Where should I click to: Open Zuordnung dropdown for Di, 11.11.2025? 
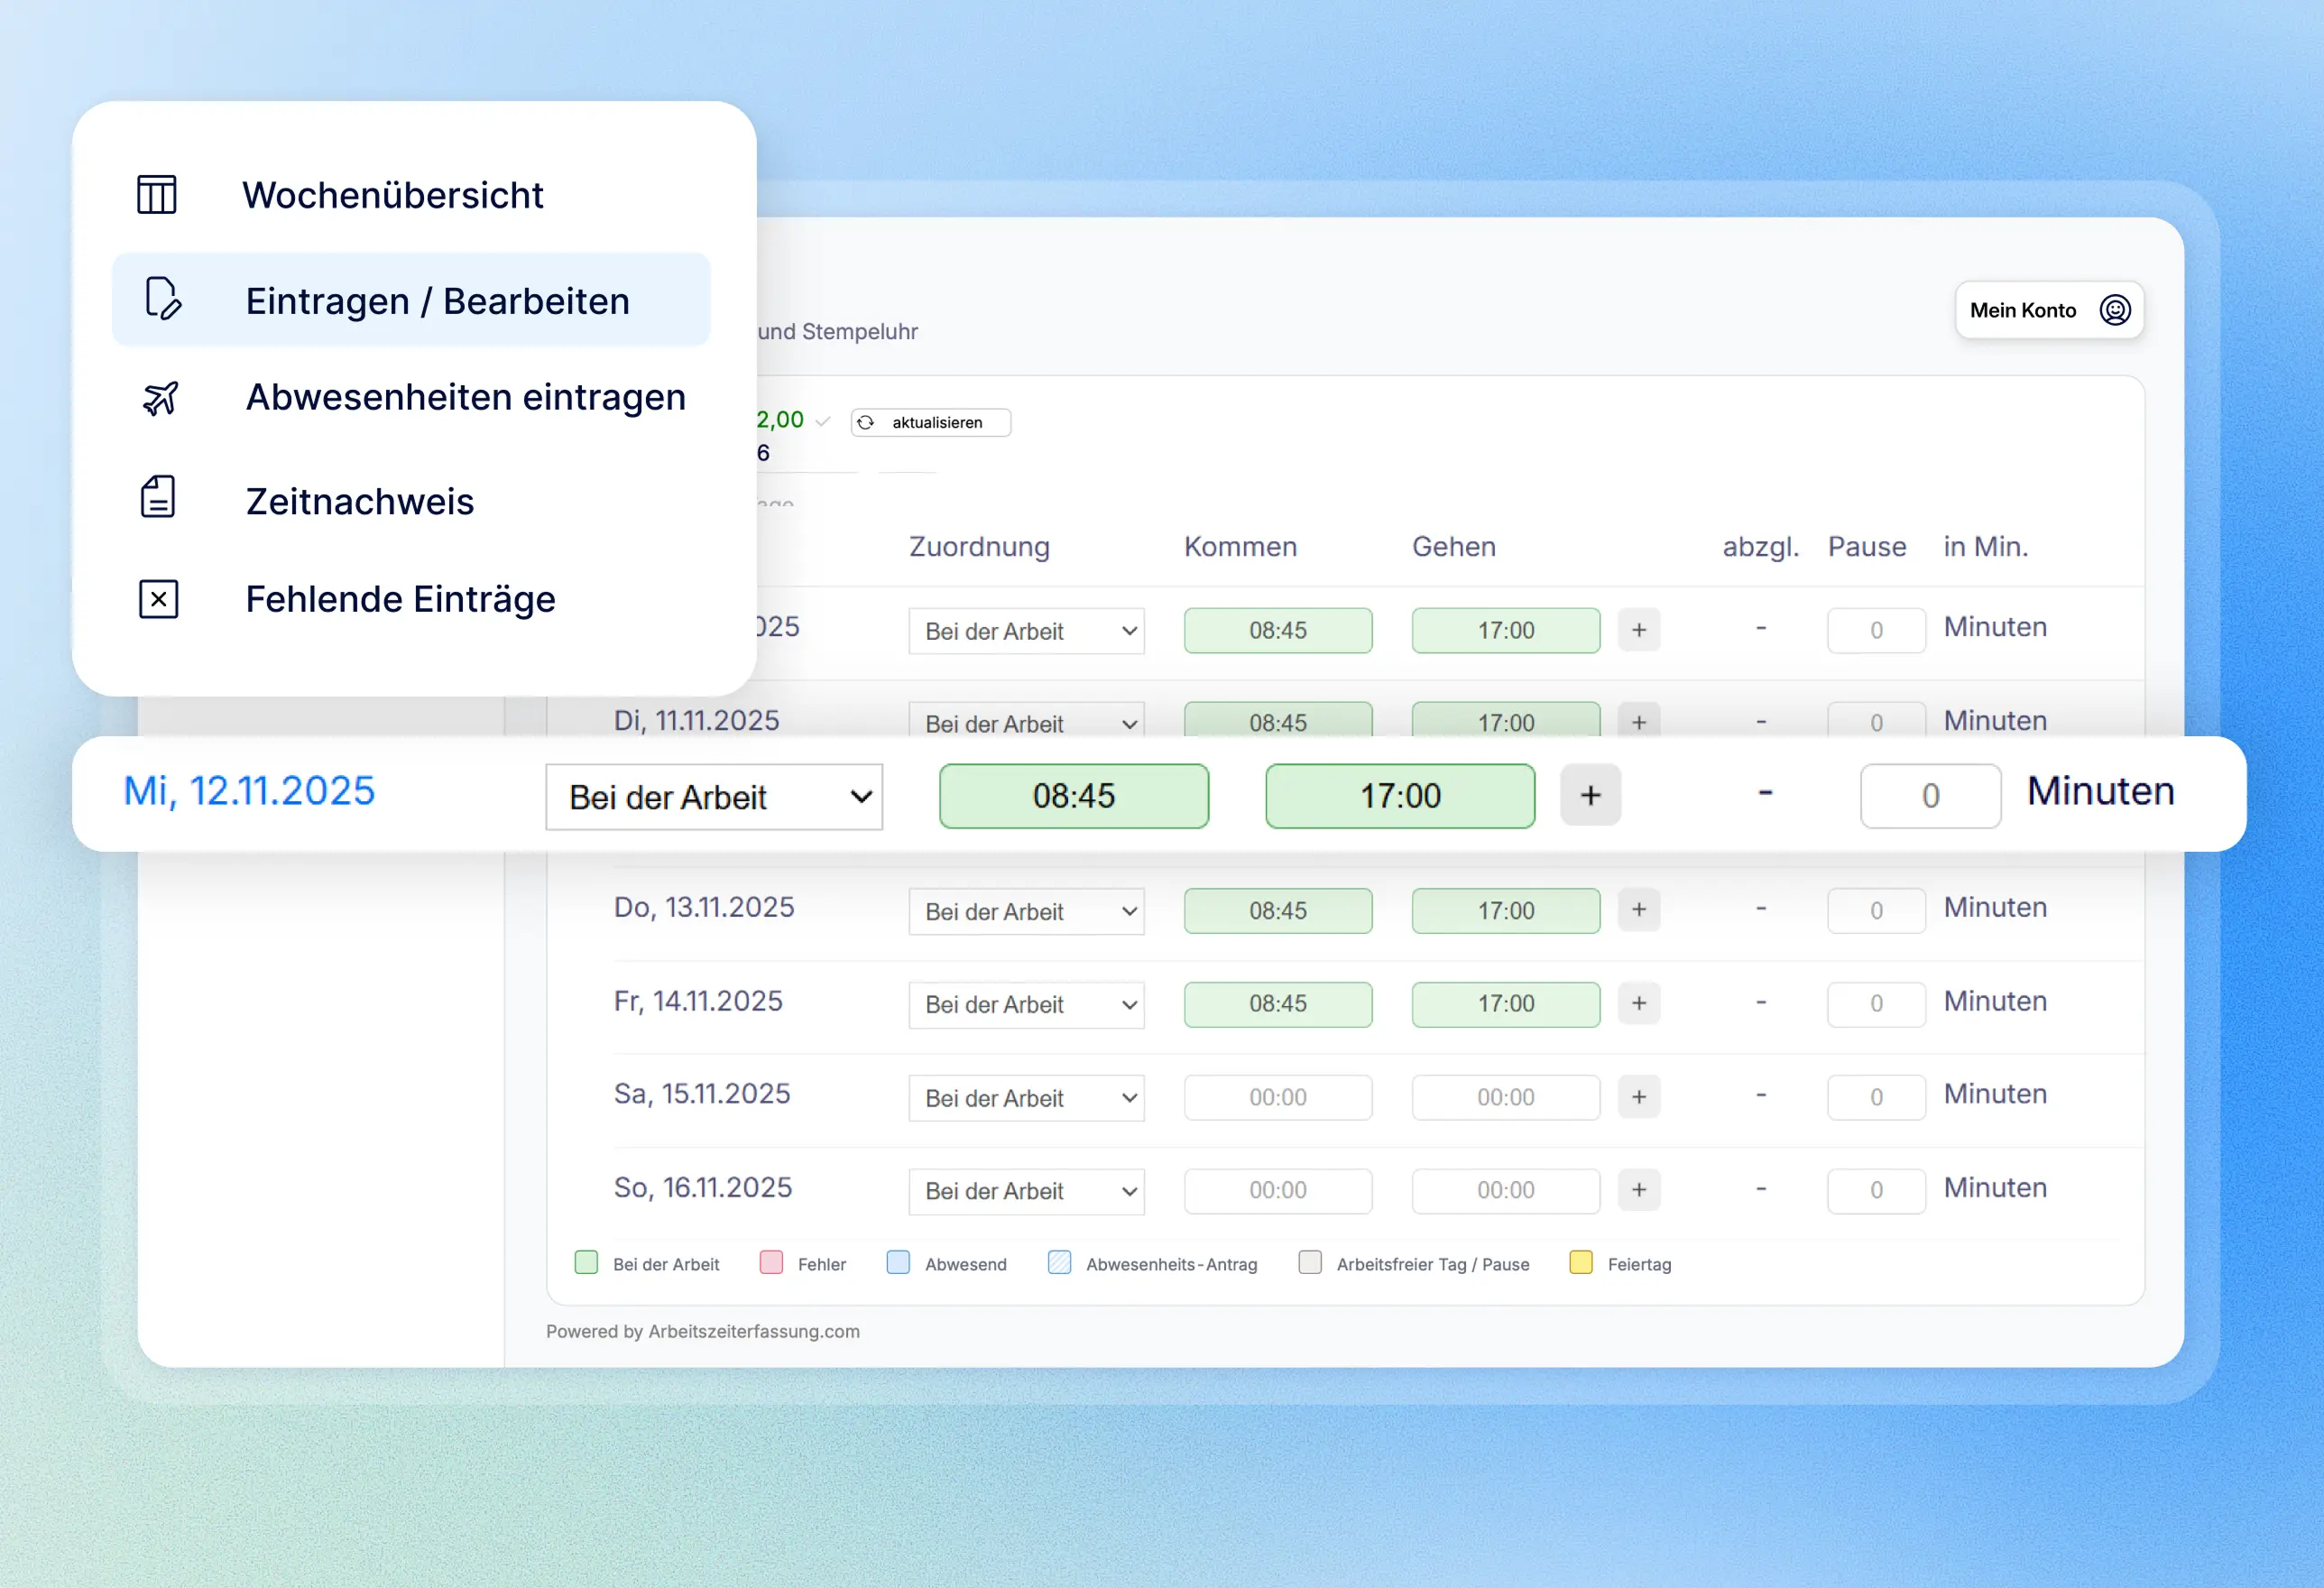point(1026,720)
